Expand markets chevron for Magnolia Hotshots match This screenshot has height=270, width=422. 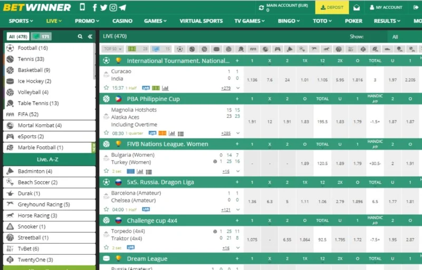238,133
